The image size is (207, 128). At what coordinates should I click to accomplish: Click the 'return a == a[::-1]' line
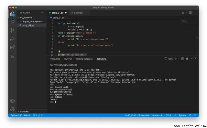click(80, 30)
